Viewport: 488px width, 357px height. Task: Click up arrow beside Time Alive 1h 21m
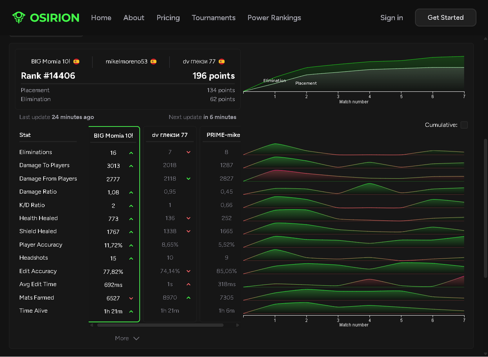pos(131,311)
